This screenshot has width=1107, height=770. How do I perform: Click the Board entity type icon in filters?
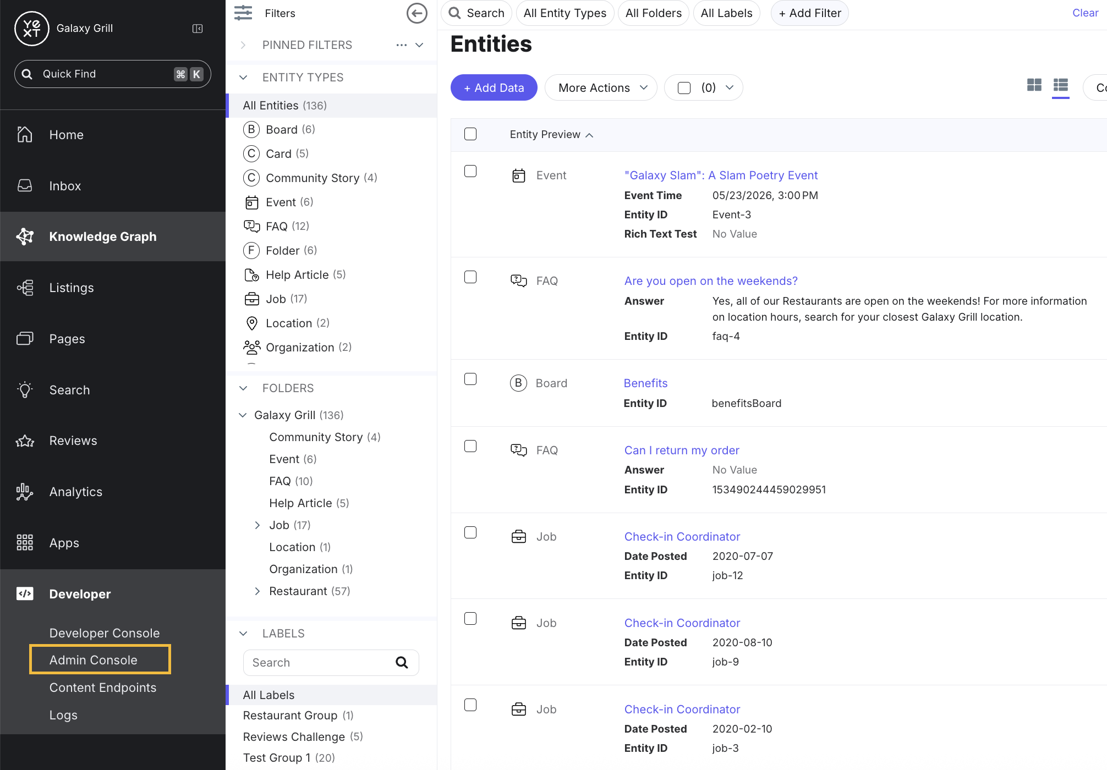(251, 129)
